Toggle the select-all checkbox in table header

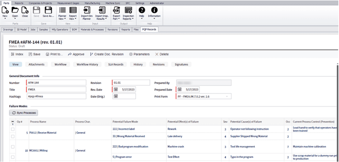tap(13, 122)
